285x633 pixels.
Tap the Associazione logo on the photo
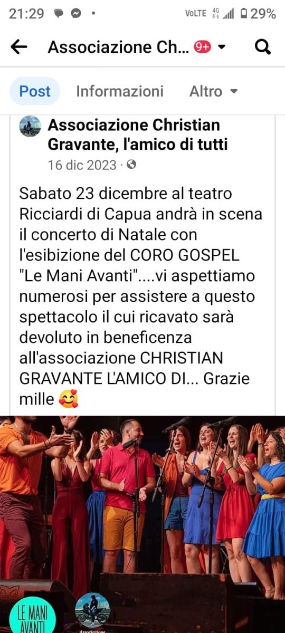point(92,612)
